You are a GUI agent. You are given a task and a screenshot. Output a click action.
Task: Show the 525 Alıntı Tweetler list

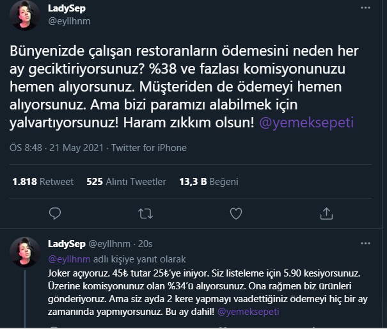126,182
